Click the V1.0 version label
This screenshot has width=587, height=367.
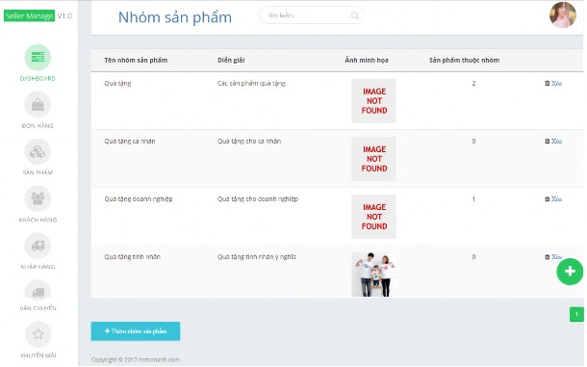(x=64, y=15)
